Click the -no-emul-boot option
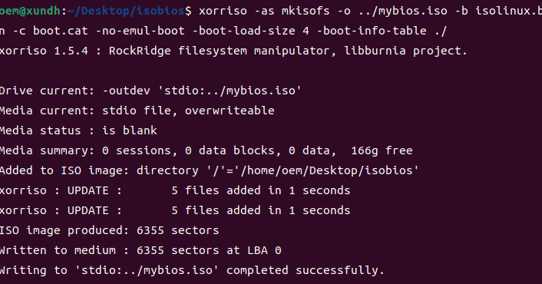The height and width of the screenshot is (284, 542). click(140, 31)
